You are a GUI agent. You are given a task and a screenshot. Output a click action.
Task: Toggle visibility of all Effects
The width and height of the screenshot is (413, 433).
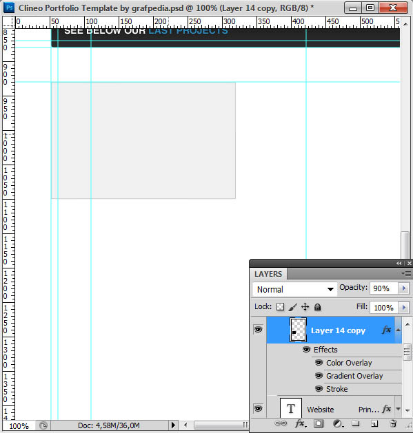[306, 350]
